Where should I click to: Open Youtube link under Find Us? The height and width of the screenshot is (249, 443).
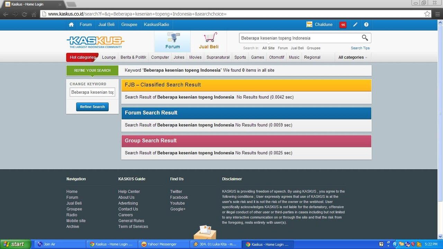click(x=178, y=203)
